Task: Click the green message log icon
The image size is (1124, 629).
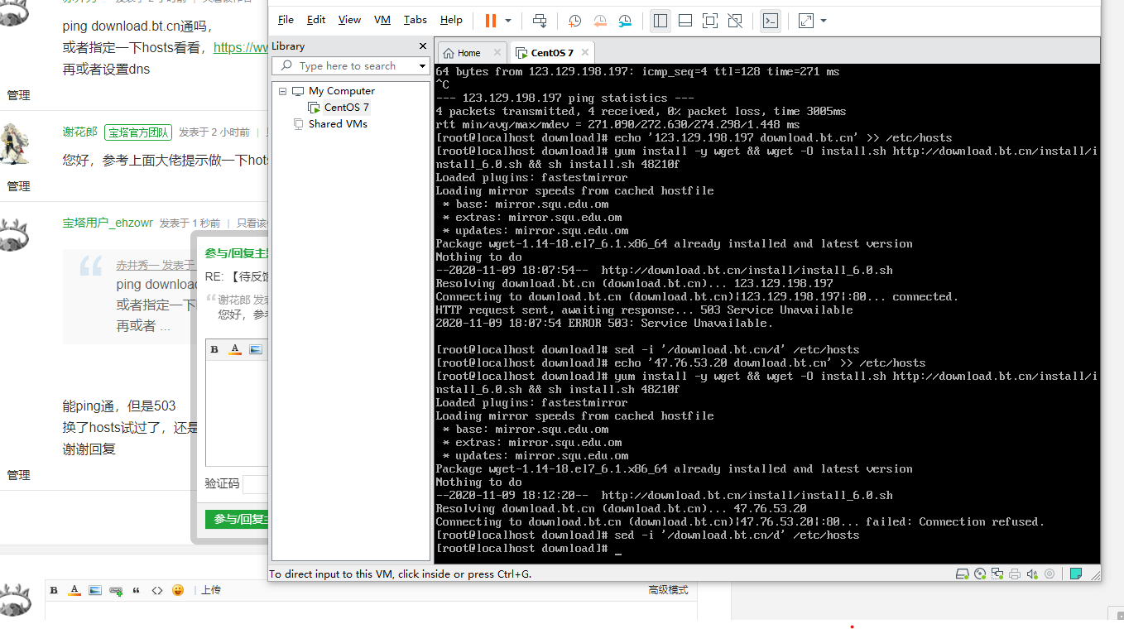Action: point(1076,574)
